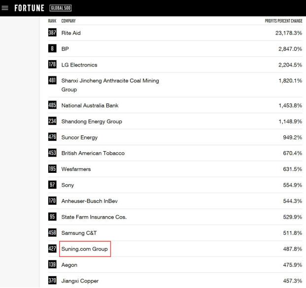Open Shanxi Jincheng Anthracite Coal Mining Group
Image resolution: width=306 pixels, height=288 pixels.
click(110, 85)
